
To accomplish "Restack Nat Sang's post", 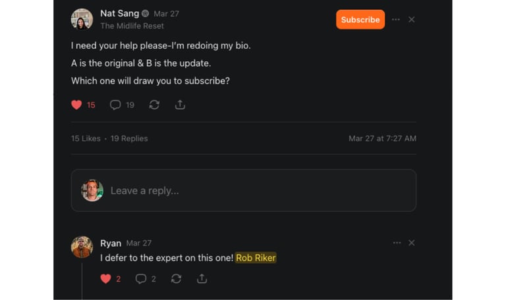I will [154, 105].
